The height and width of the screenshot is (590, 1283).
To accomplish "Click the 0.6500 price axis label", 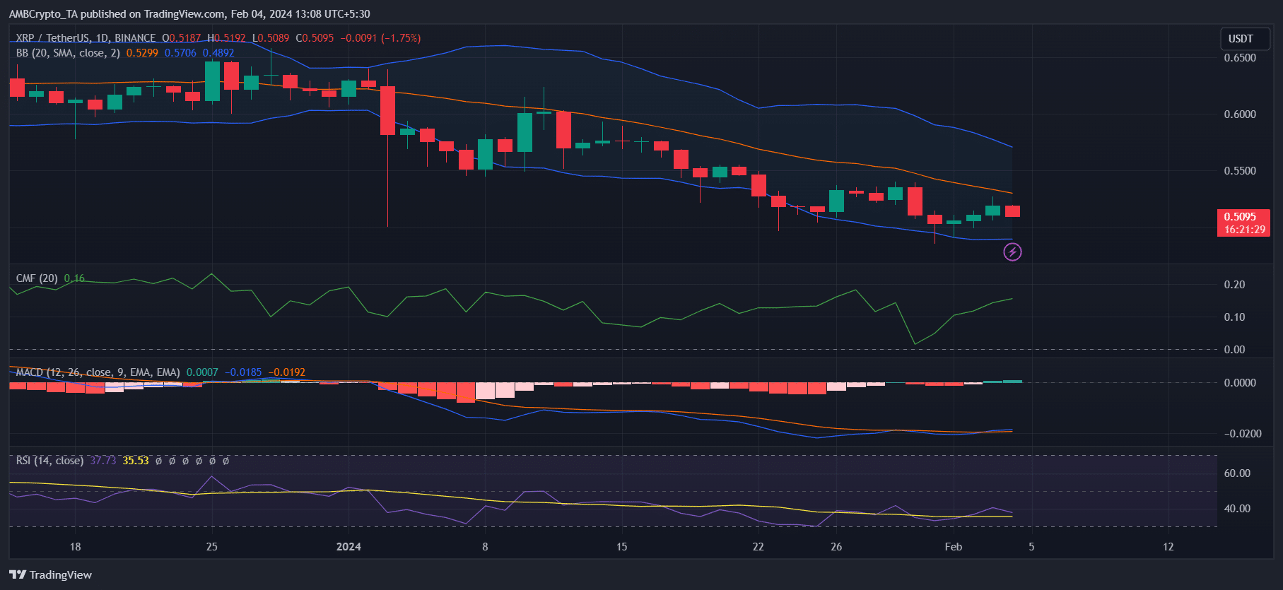I will click(1241, 58).
